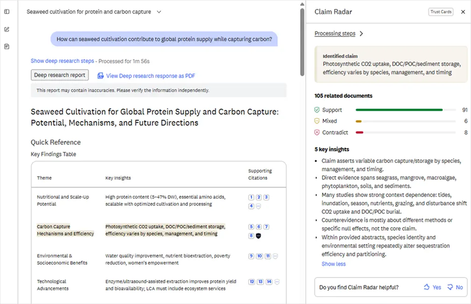This screenshot has width=471, height=304.
Task: Open citation 5 badge
Action: 251,227
